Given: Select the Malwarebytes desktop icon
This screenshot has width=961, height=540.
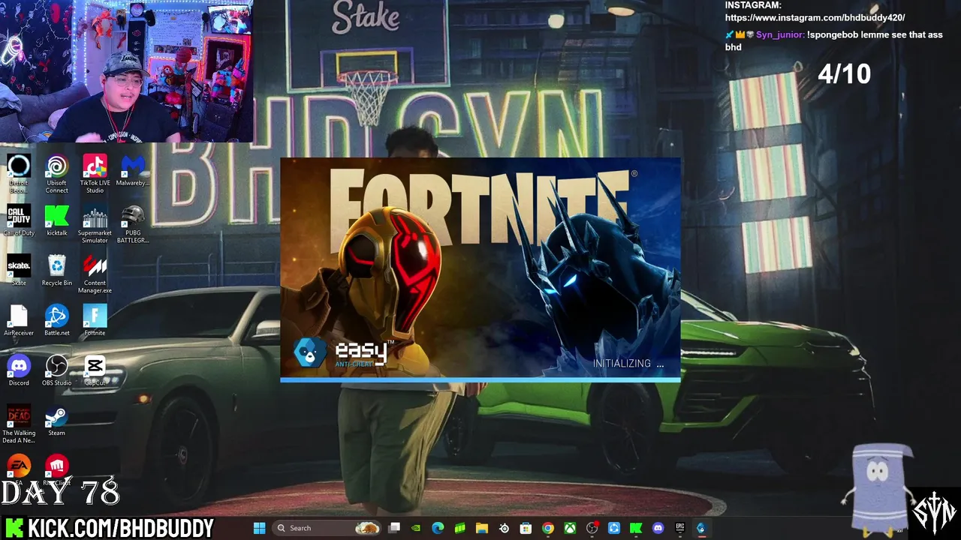Looking at the screenshot, I should (133, 171).
